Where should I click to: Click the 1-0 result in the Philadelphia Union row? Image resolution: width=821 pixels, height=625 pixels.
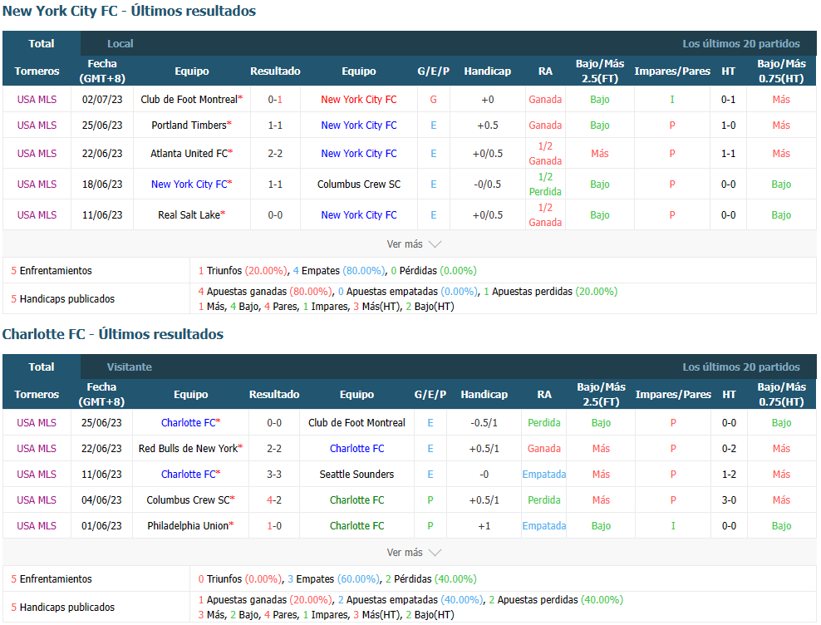274,525
